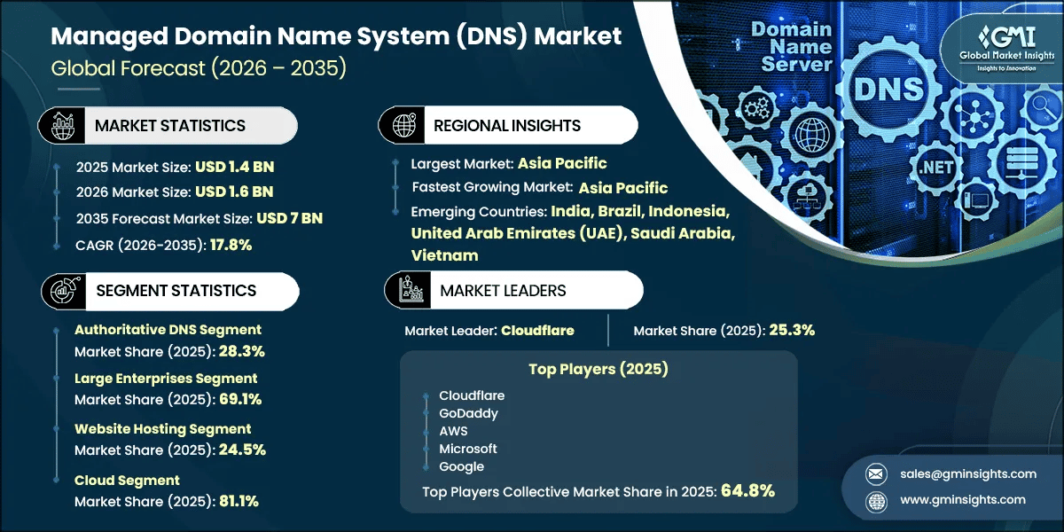This screenshot has width=1064, height=532.
Task: Click 2025 Market Size USD 1.4 BN
Action: click(x=174, y=166)
